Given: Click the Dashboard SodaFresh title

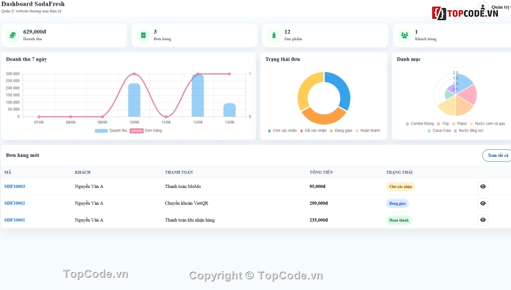Looking at the screenshot, I should 33,4.
